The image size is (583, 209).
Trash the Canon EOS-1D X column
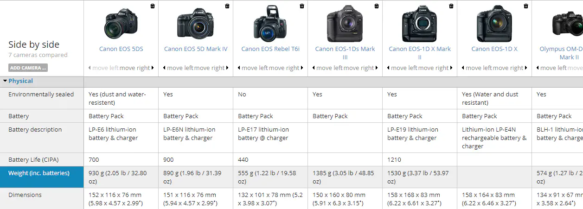(x=526, y=6)
